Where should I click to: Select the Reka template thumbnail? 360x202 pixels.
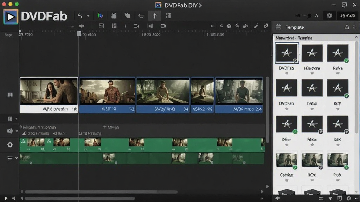[337, 53]
